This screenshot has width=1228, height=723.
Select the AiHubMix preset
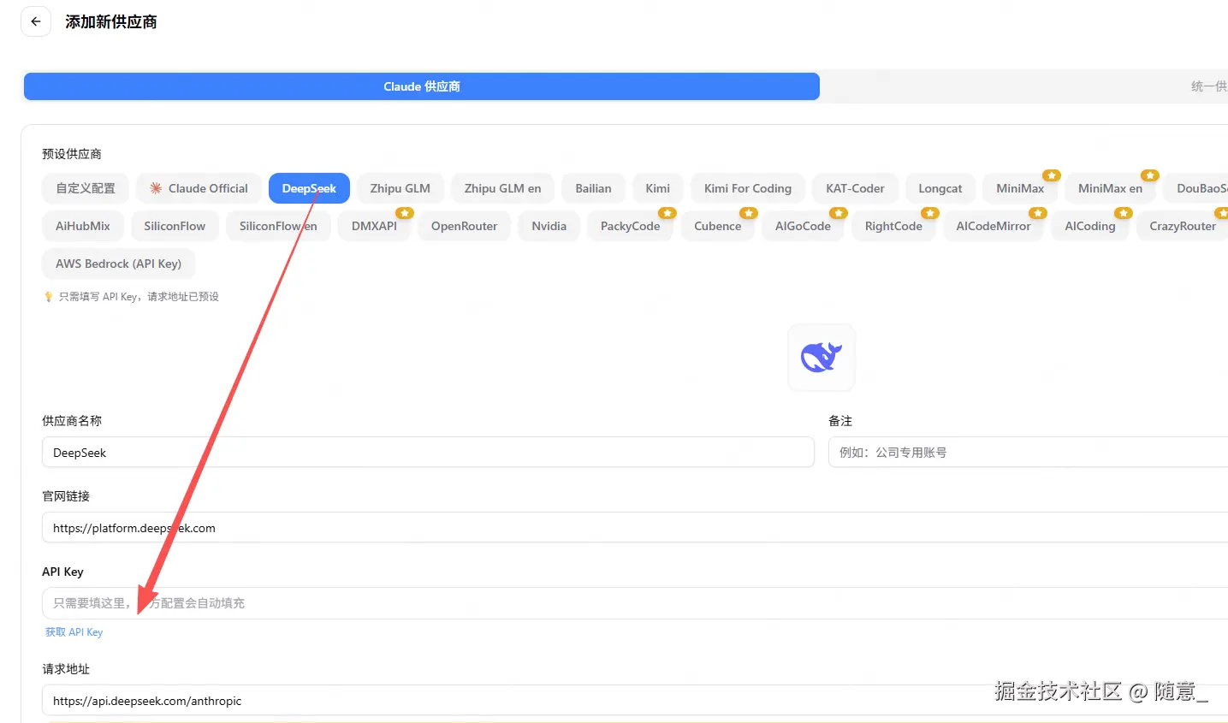(x=83, y=226)
